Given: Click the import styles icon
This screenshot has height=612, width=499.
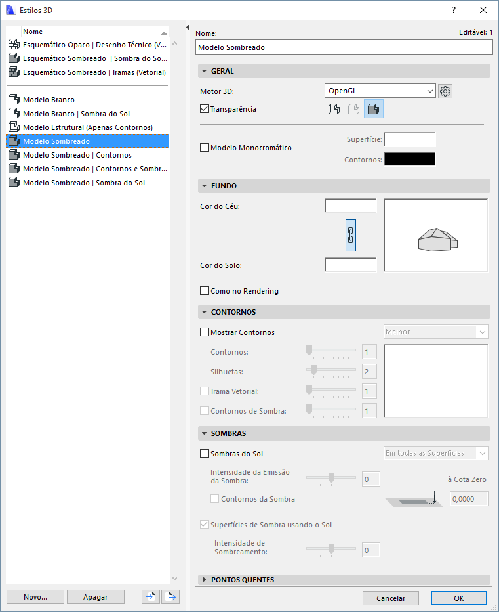Looking at the screenshot, I should [x=150, y=597].
